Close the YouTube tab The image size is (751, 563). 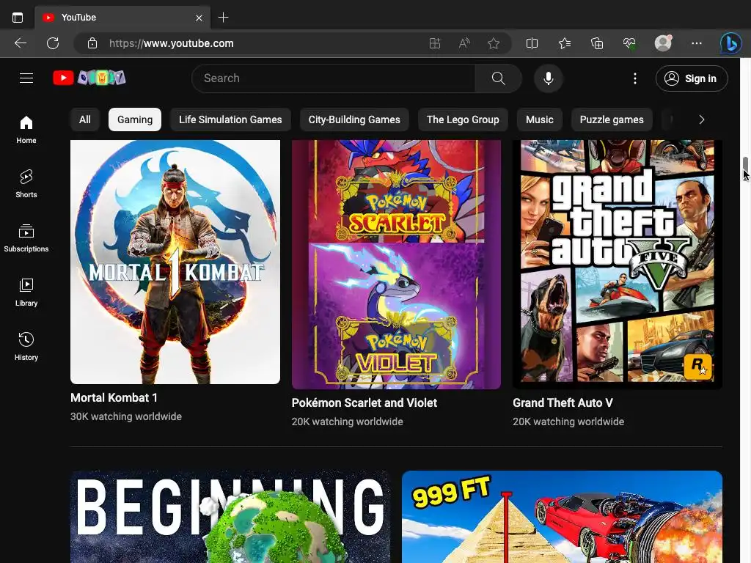(199, 18)
